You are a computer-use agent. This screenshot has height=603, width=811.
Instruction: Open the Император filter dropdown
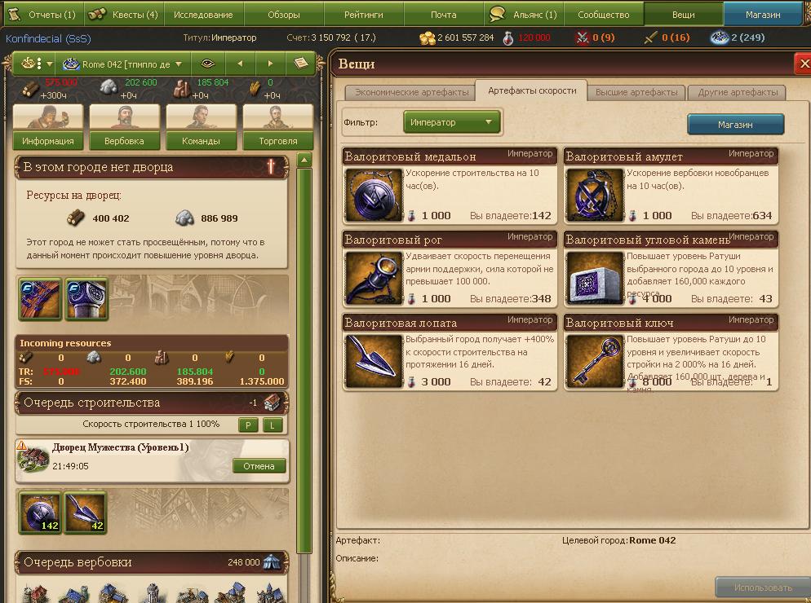[x=452, y=122]
